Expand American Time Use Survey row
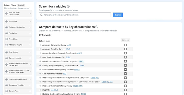Image resolution: width=184 pixels, height=95 pixels. (x=40, y=49)
